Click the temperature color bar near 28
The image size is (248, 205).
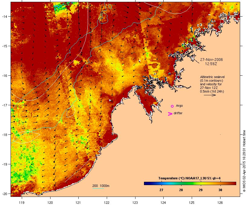(181, 183)
